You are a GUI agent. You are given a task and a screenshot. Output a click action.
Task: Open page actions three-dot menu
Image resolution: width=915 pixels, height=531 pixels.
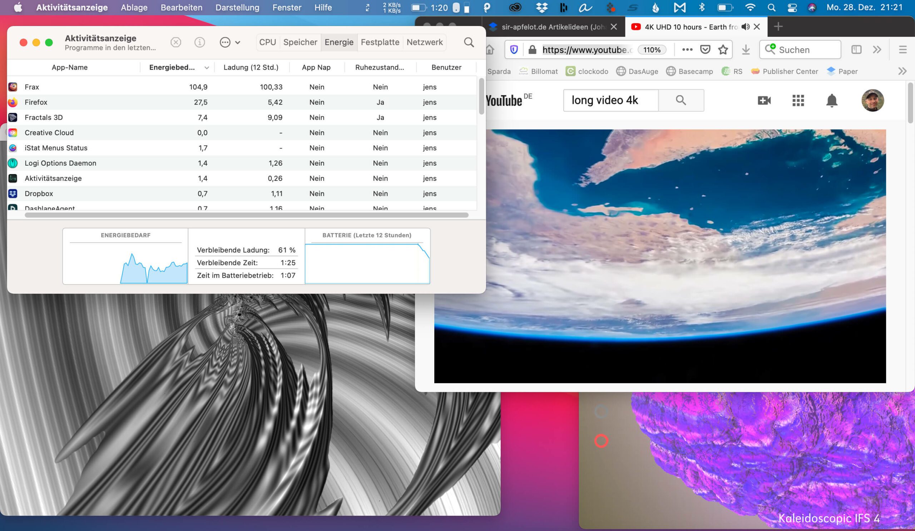click(687, 50)
